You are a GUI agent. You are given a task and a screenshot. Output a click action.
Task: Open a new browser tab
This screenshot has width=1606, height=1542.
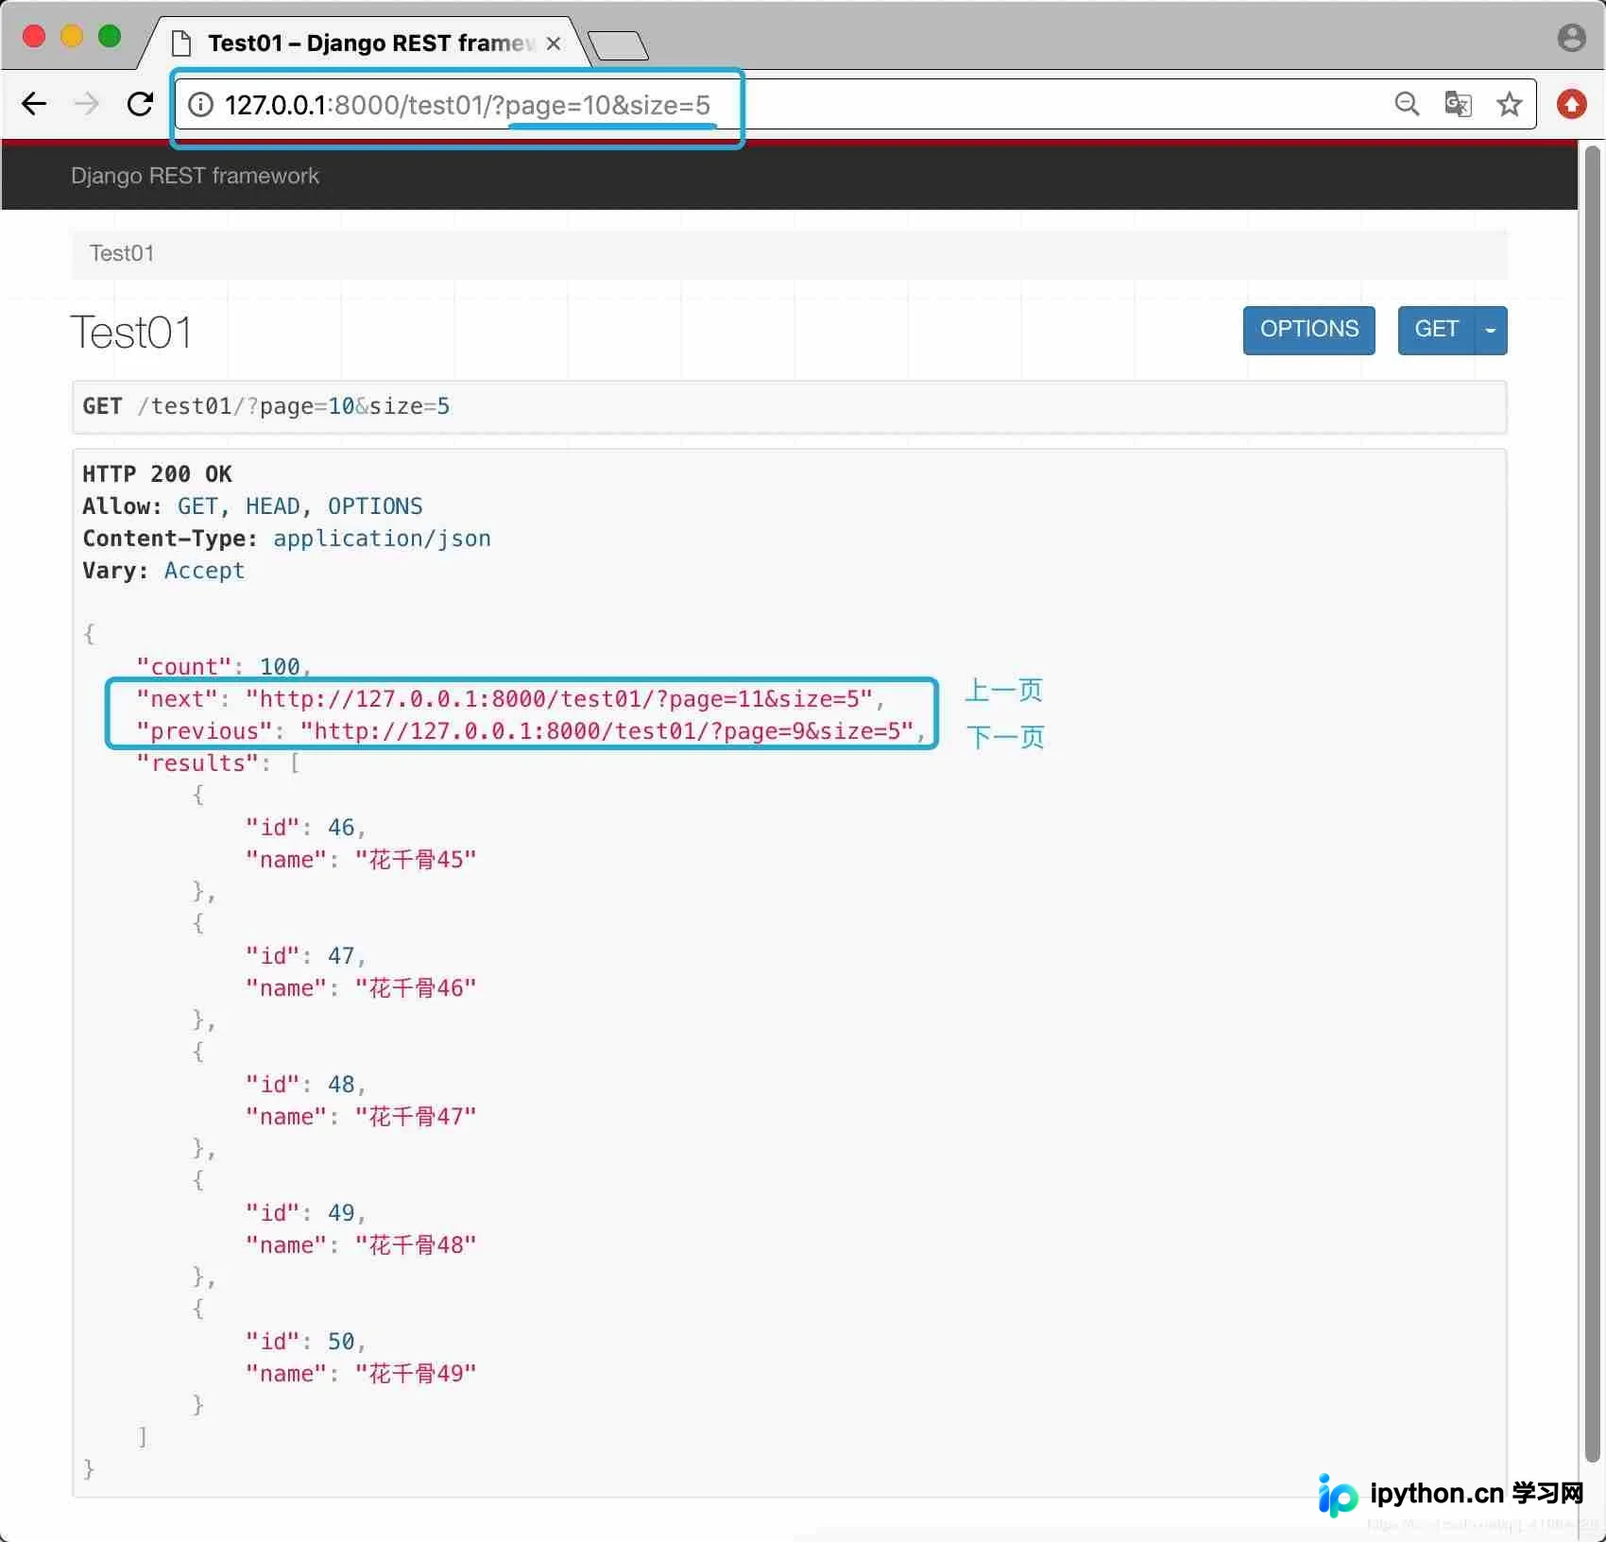click(618, 45)
